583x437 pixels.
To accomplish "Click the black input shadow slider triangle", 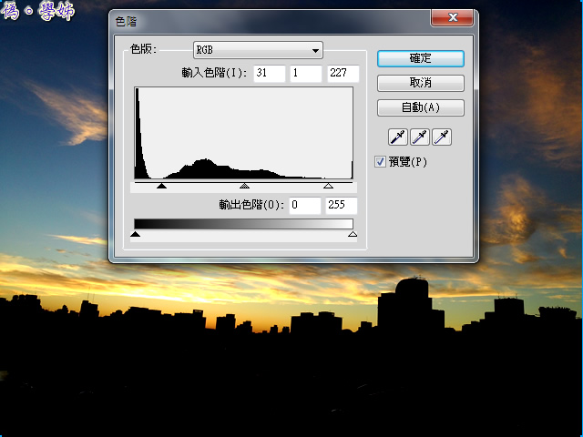I will 161,186.
